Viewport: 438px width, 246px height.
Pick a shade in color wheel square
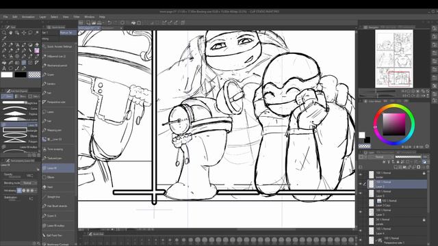coord(394,124)
